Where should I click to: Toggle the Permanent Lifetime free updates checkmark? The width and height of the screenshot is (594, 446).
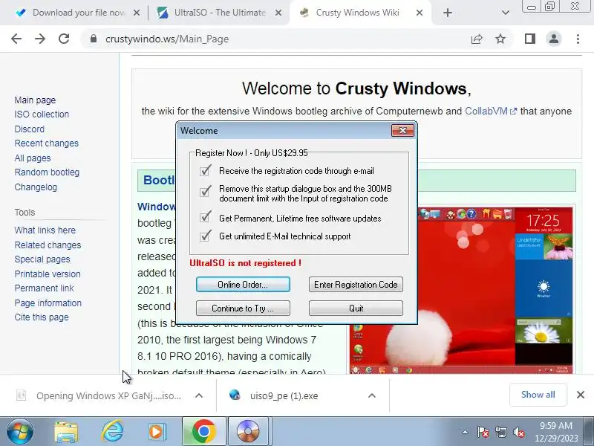pos(205,217)
